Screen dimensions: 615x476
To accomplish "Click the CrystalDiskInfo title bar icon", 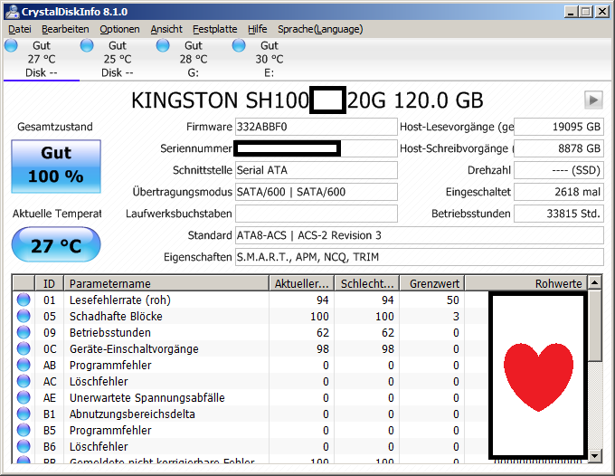I will 12,12.
